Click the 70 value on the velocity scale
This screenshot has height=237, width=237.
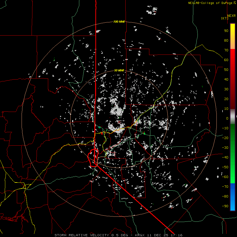(226, 50)
